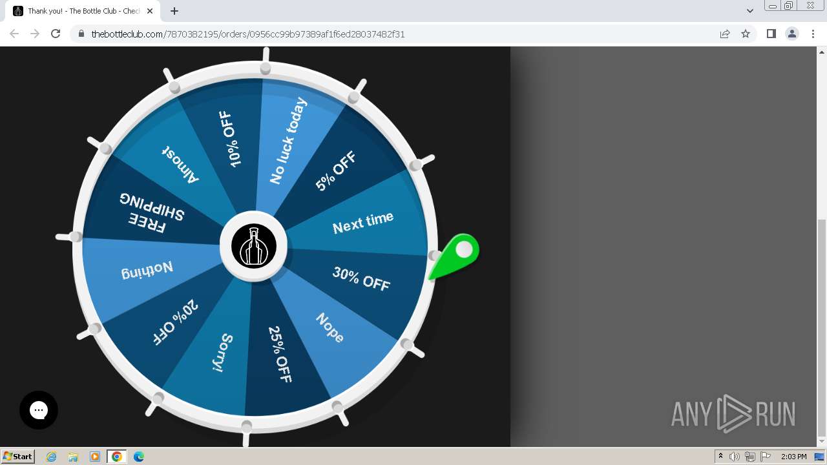Click the Next time wheel segment
827x465 pixels.
coord(362,222)
